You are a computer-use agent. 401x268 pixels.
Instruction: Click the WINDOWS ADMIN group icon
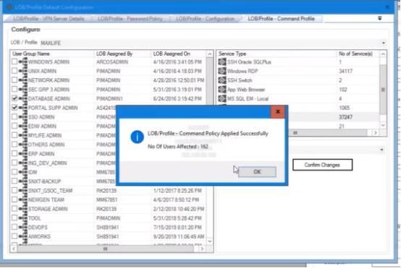[23, 62]
